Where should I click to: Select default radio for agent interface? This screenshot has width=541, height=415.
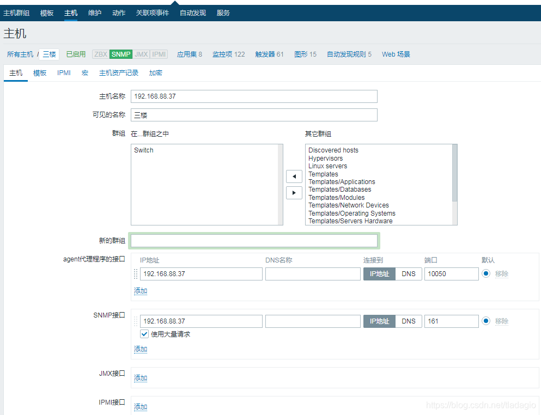pos(486,273)
